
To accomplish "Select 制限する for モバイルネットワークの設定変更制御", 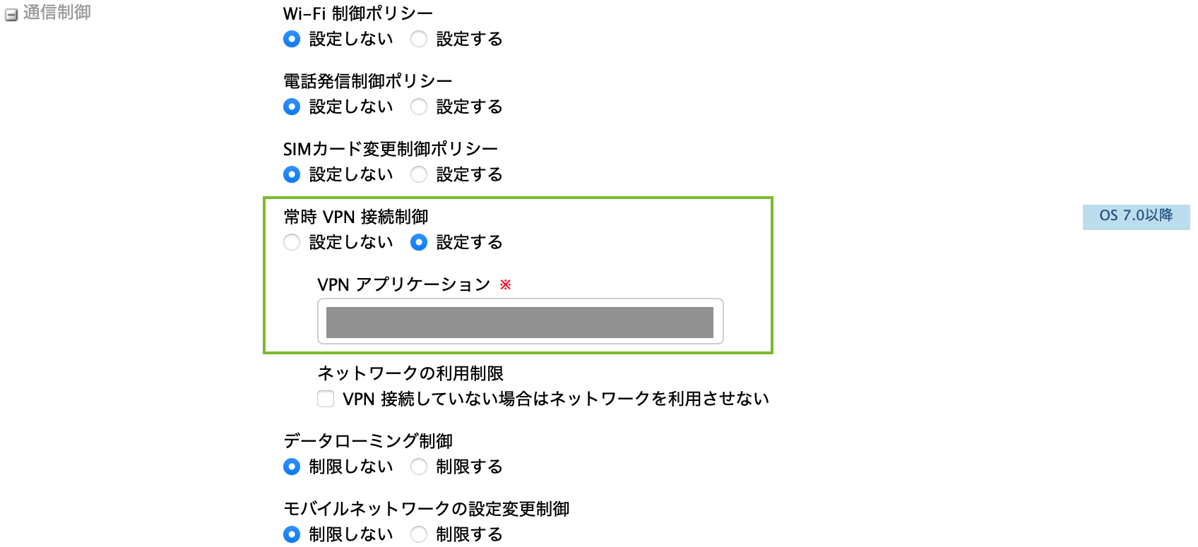I will click(x=419, y=535).
